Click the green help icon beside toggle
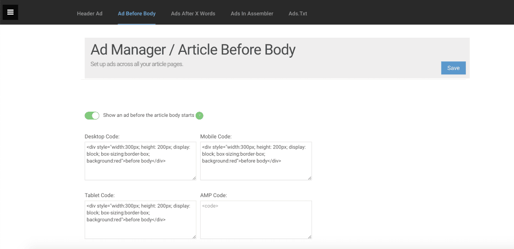 point(199,116)
